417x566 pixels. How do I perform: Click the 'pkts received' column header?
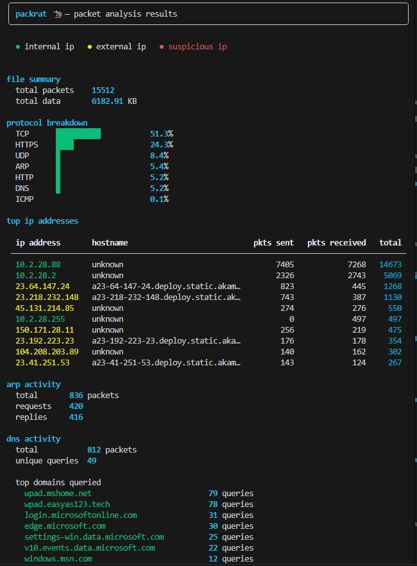(x=336, y=242)
